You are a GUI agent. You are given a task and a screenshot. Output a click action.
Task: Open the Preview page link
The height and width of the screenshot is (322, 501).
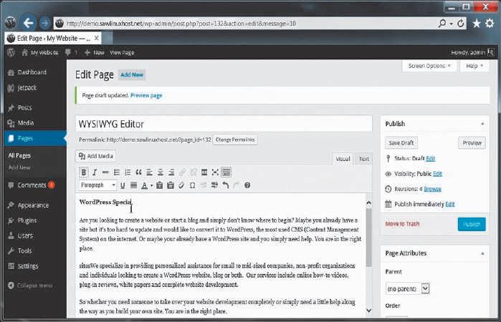[x=146, y=95]
